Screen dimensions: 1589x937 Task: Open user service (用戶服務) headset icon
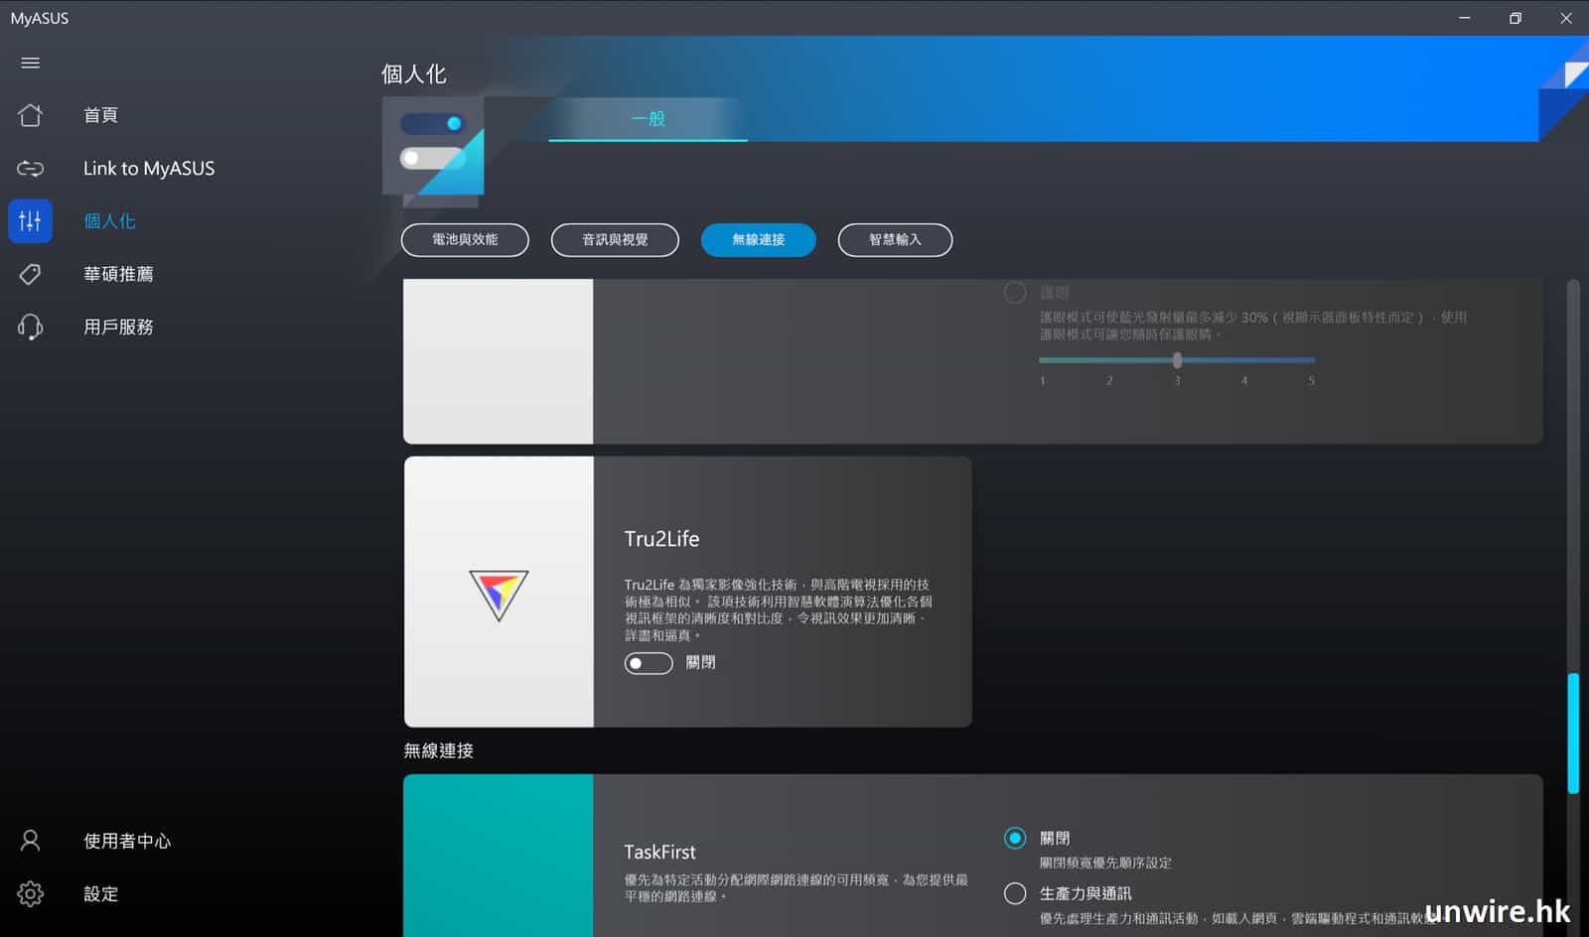pos(30,327)
